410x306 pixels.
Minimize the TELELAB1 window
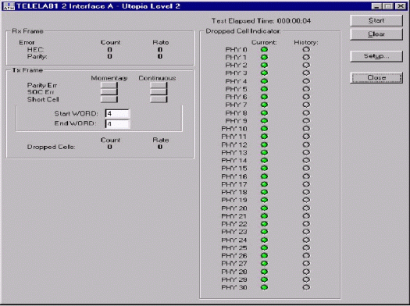pos(376,6)
